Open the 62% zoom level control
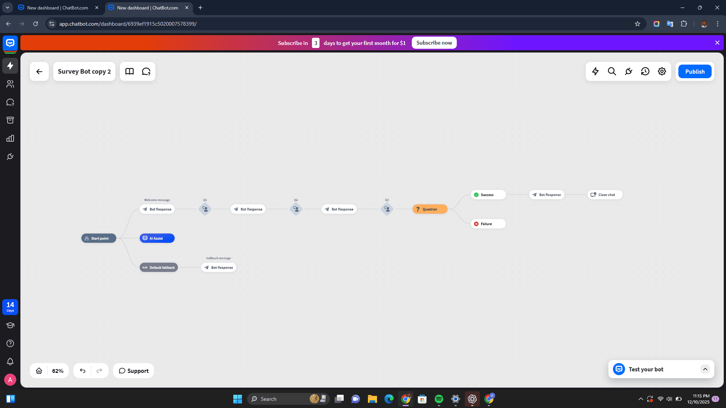Image resolution: width=726 pixels, height=408 pixels. [58, 371]
